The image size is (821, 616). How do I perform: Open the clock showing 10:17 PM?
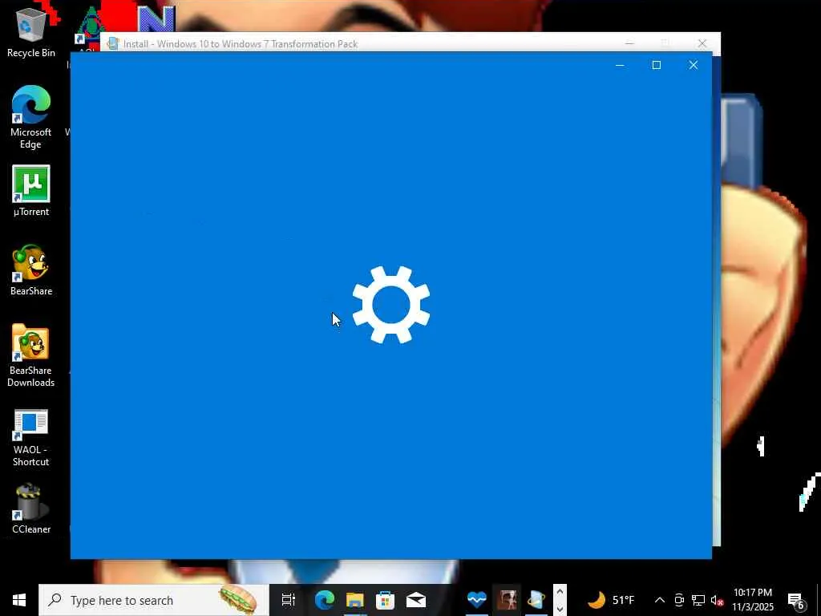(752, 600)
